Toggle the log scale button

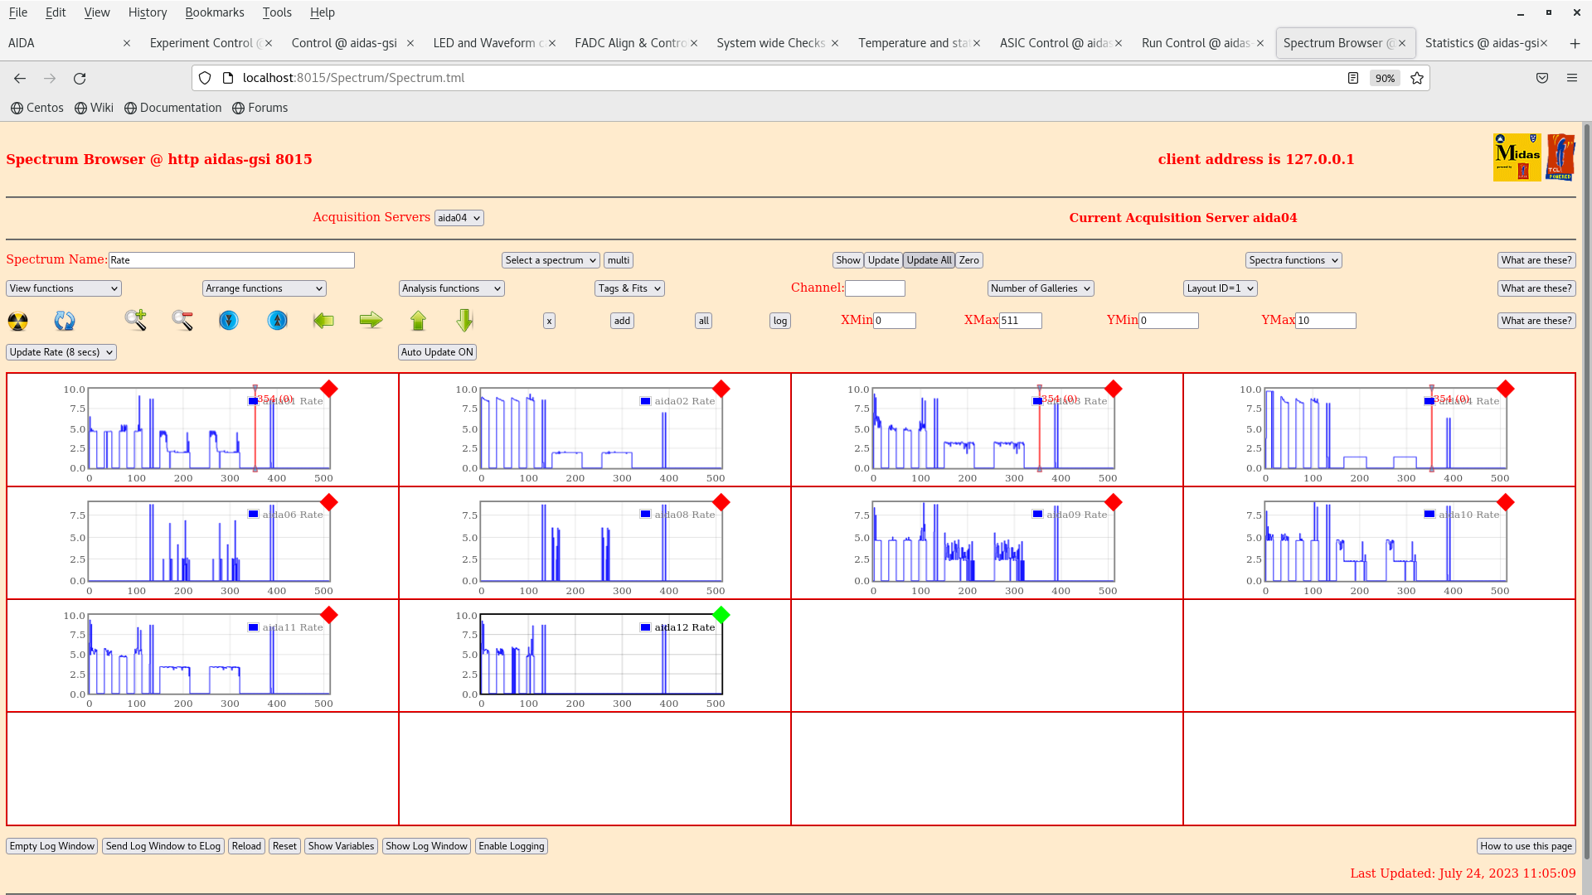coord(779,321)
